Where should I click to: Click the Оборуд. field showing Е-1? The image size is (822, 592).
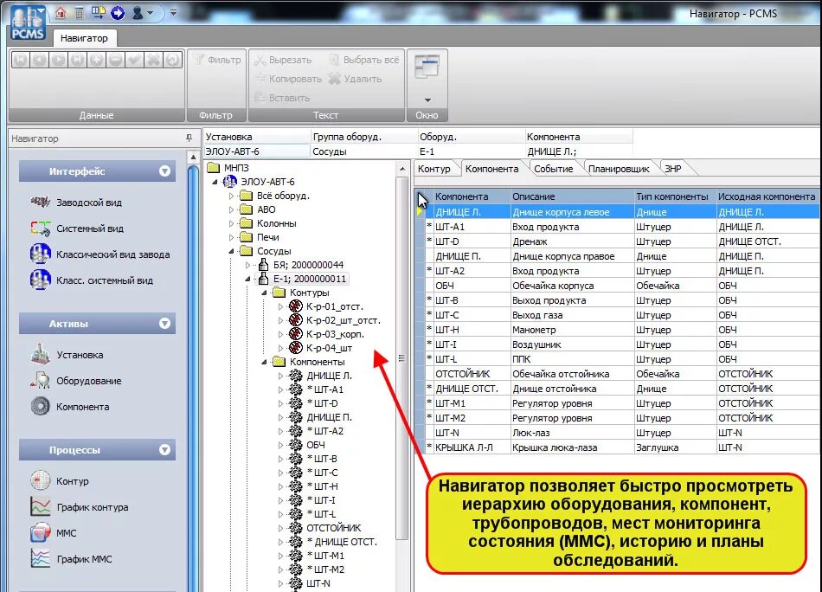tap(471, 151)
